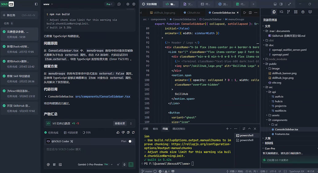318x173 pixels.
Task: Open the debug bug icon
Action: coord(303,12)
